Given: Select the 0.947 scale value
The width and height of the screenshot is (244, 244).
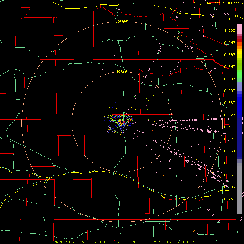Looking at the screenshot, I should [230, 43].
